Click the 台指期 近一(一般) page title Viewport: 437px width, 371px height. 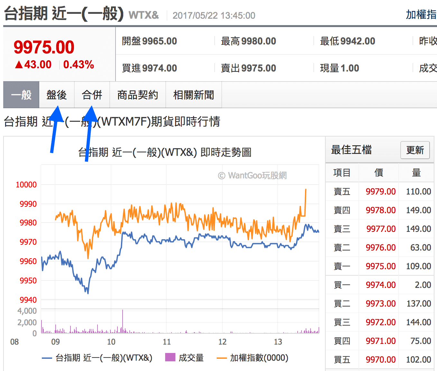click(x=64, y=14)
